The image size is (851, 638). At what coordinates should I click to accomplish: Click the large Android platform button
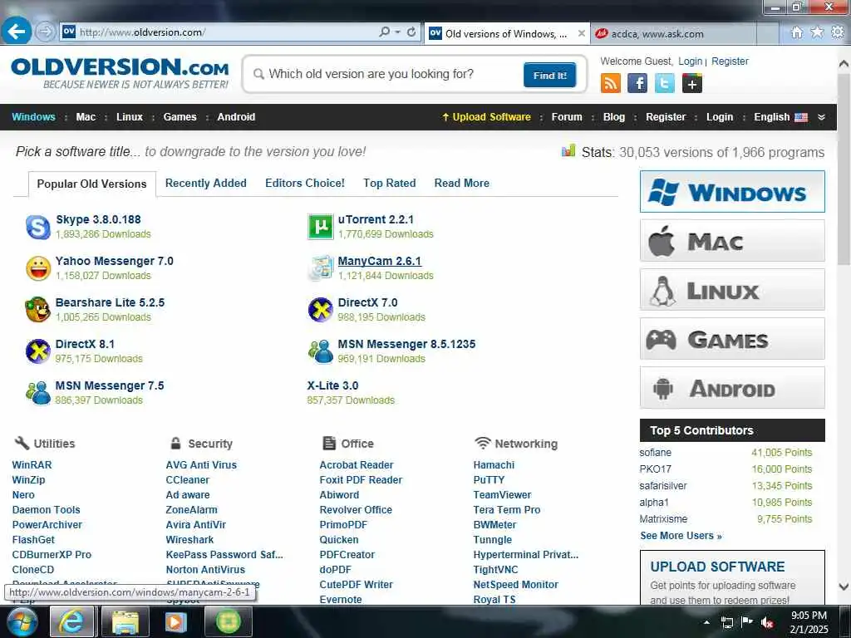[x=732, y=388]
